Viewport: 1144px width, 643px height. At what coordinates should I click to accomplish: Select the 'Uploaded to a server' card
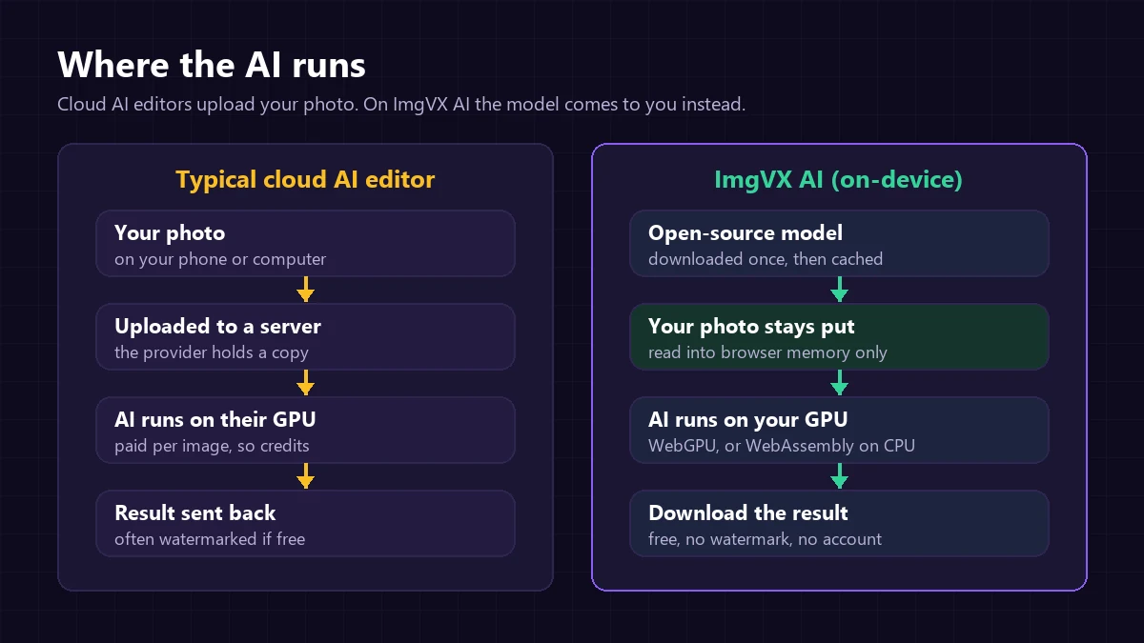(305, 336)
